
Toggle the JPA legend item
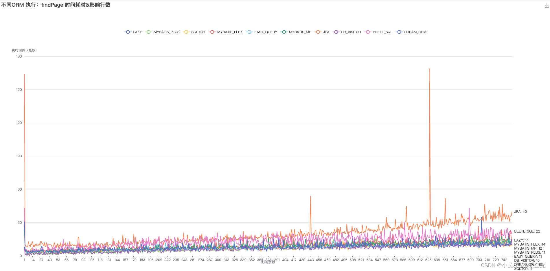coord(322,32)
